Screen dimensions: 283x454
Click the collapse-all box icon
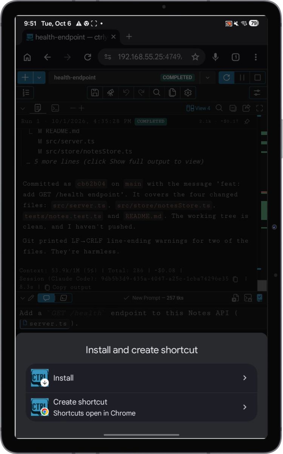point(233,108)
